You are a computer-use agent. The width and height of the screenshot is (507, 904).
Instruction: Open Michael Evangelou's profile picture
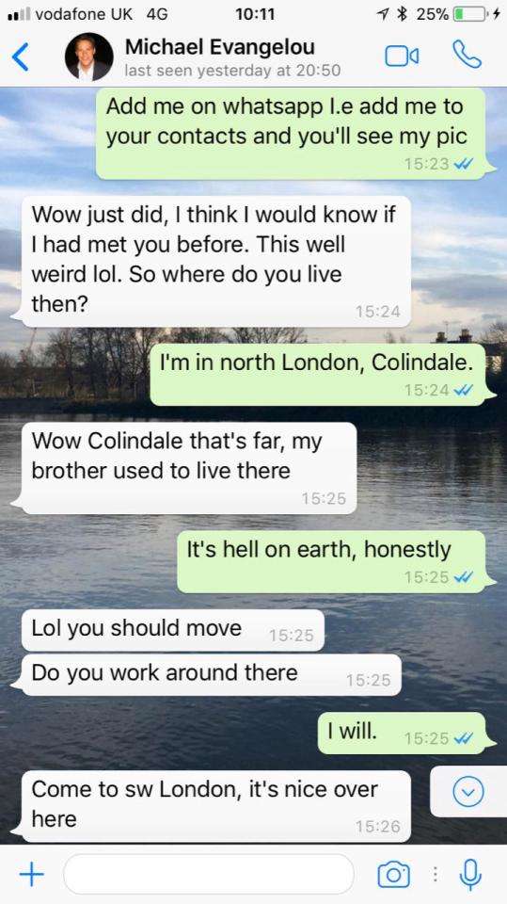88,56
